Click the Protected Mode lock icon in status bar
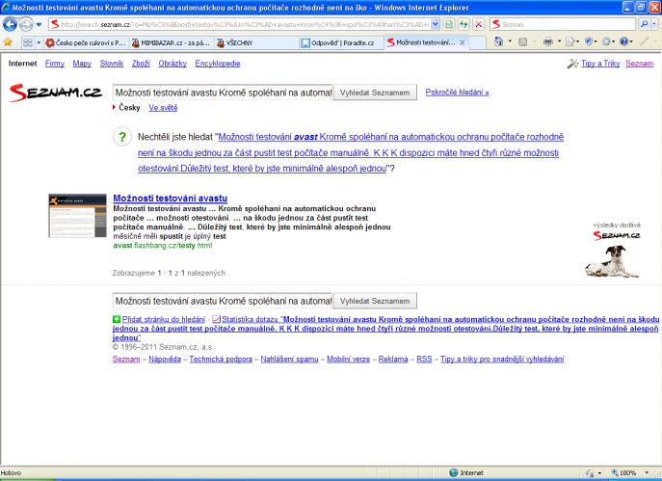Screen dimensions: 662x481 point(591,473)
